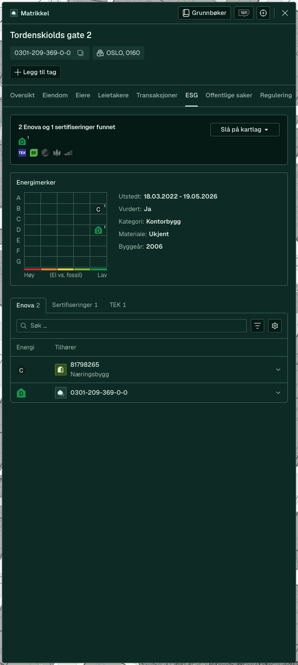Click the book icon in Grunnbøker button
Image resolution: width=298 pixels, height=665 pixels.
(x=186, y=13)
